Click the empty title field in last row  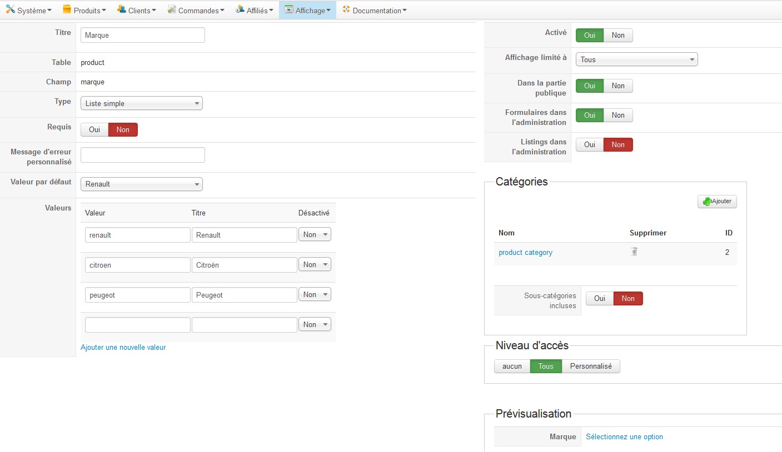(x=245, y=325)
